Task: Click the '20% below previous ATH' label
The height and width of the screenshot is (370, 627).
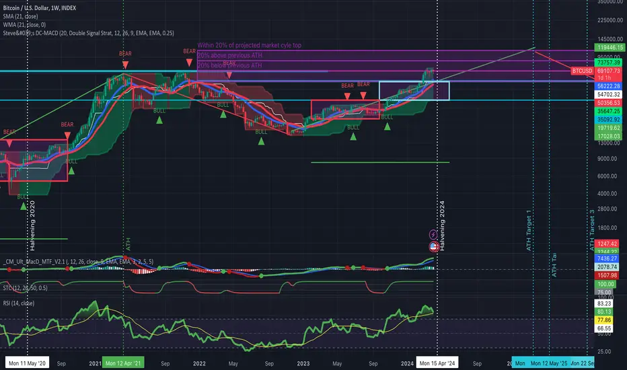Action: pos(229,65)
